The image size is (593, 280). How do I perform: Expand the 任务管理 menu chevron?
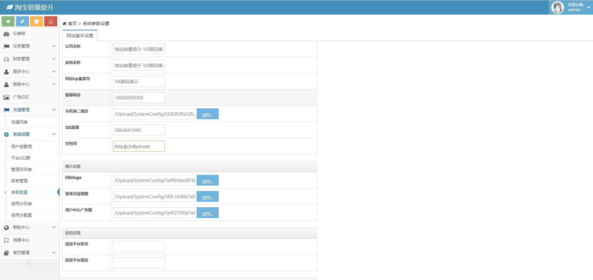54,46
